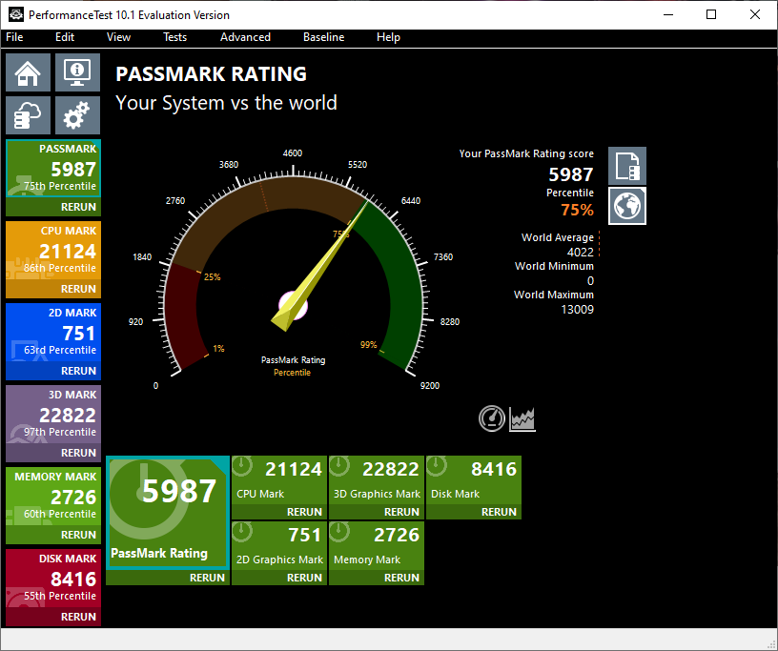Select the large 5987 PassMark Rating tile
Screen dimensions: 778x651
pyautogui.click(x=168, y=513)
